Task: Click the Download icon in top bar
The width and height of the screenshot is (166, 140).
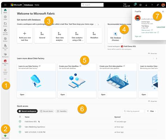Action: click(146, 5)
